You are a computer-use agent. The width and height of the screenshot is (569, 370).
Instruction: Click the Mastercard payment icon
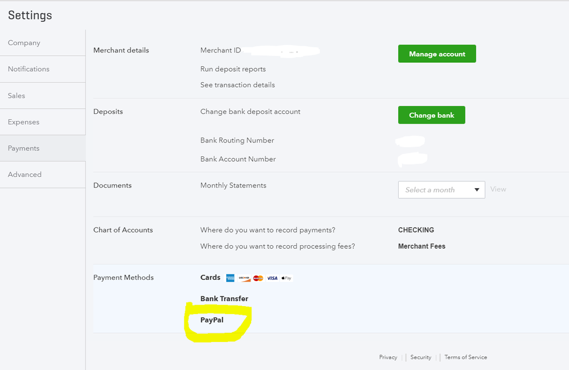coord(257,278)
